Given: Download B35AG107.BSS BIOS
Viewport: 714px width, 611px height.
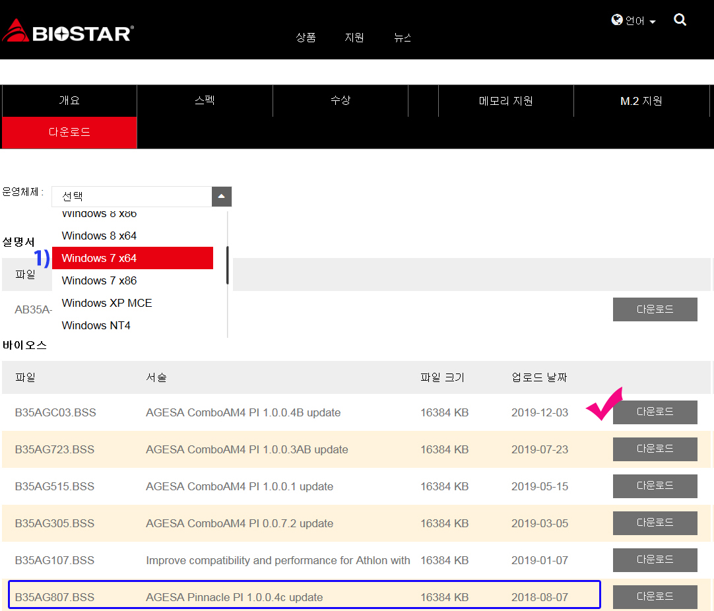Looking at the screenshot, I should tap(655, 560).
